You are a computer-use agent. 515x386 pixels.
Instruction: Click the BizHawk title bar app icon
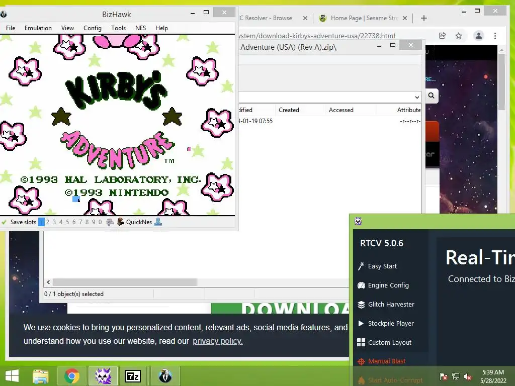coord(4,14)
